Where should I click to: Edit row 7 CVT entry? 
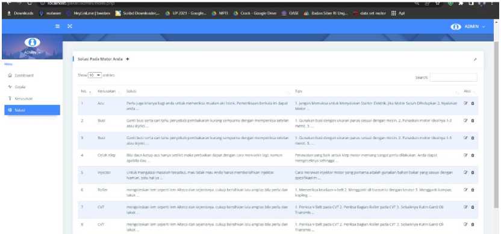[466, 207]
